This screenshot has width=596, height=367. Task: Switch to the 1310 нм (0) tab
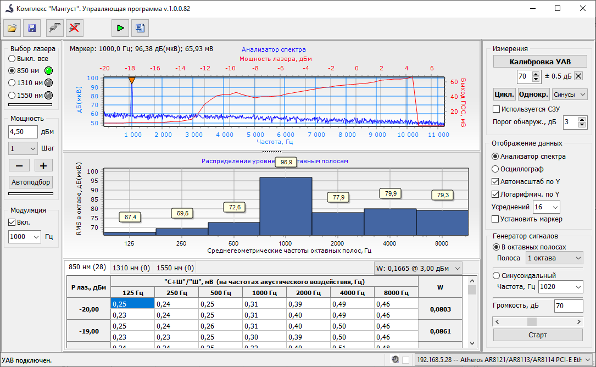(x=131, y=268)
